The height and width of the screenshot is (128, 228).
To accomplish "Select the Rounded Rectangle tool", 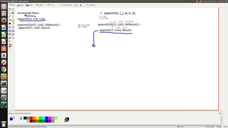I will [x=10, y=31].
